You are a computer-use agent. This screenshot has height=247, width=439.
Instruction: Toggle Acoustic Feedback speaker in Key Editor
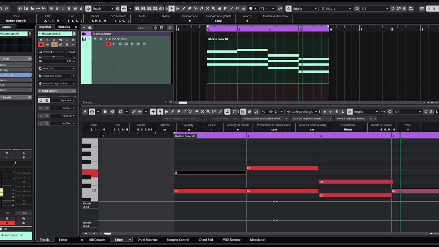click(x=153, y=111)
